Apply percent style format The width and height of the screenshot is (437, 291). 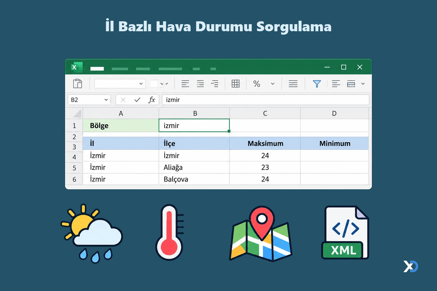(257, 84)
